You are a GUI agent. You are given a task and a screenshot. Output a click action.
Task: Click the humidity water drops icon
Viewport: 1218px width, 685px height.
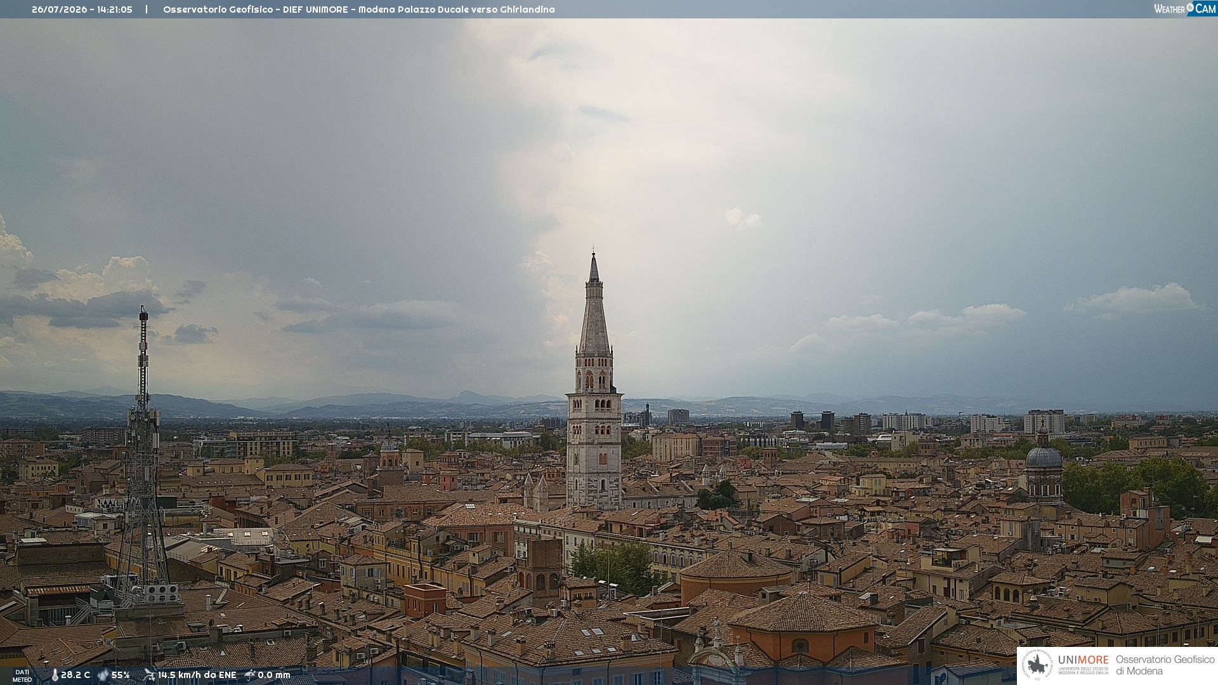pyautogui.click(x=103, y=675)
